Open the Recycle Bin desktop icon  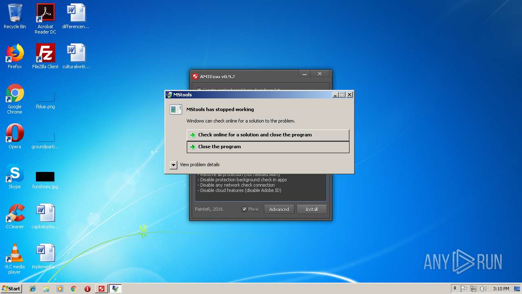click(x=15, y=16)
